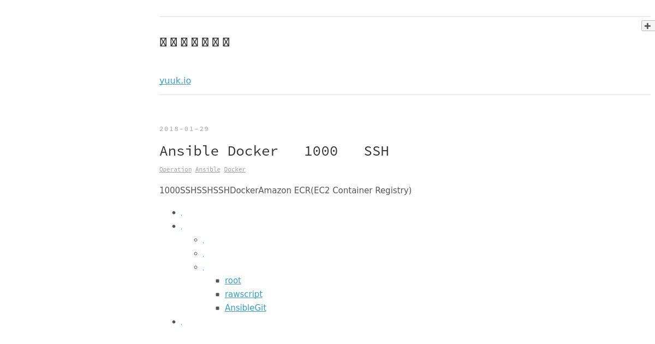Screen dimensions: 655x344
Task: Select the Docker category tag
Action: click(235, 170)
